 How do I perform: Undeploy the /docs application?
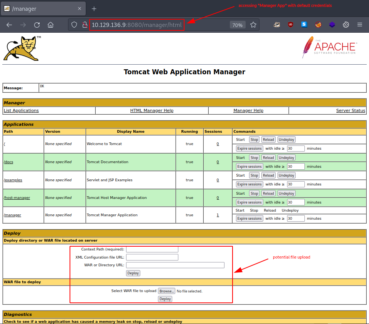point(286,157)
